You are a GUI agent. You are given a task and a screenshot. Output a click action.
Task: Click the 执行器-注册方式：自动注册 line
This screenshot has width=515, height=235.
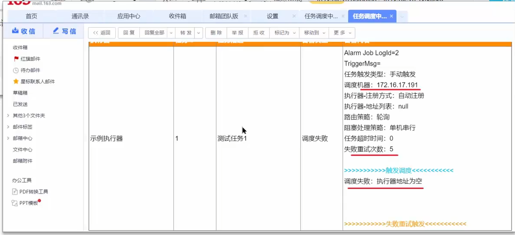click(384, 96)
